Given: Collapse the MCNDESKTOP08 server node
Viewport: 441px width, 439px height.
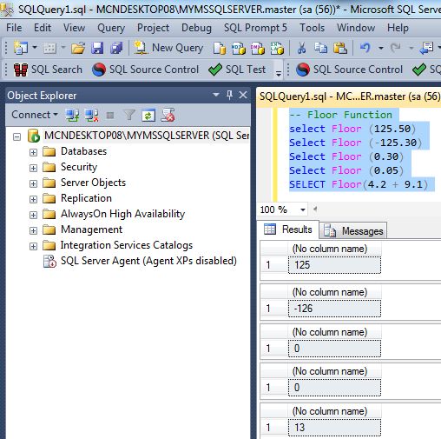Looking at the screenshot, I should [x=17, y=136].
